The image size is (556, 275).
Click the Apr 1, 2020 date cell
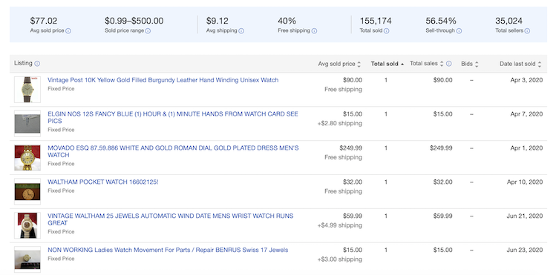[x=526, y=148]
